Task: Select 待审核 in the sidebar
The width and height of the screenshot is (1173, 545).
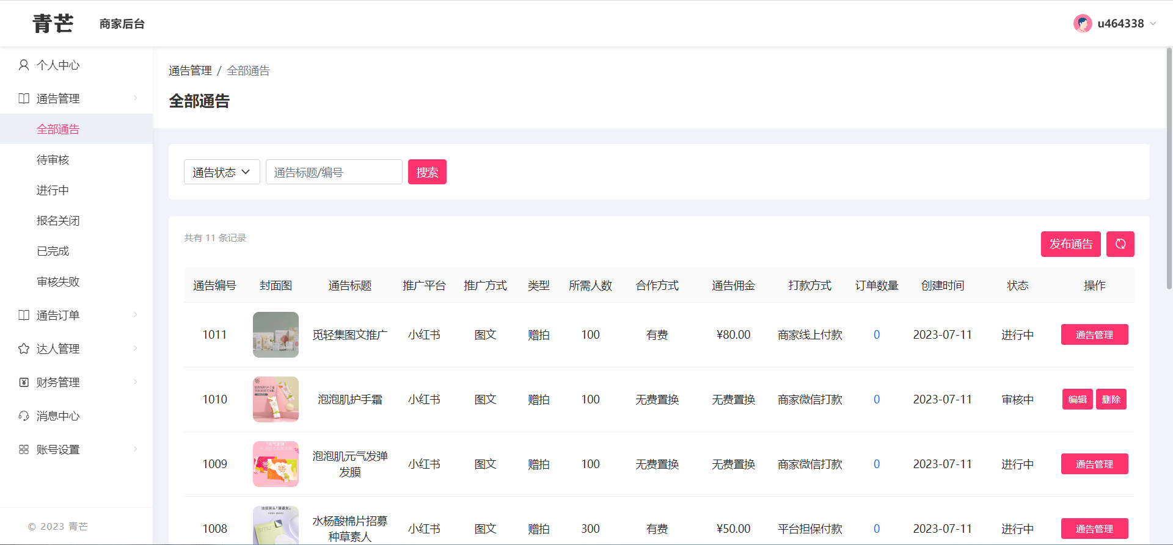Action: pyautogui.click(x=53, y=160)
